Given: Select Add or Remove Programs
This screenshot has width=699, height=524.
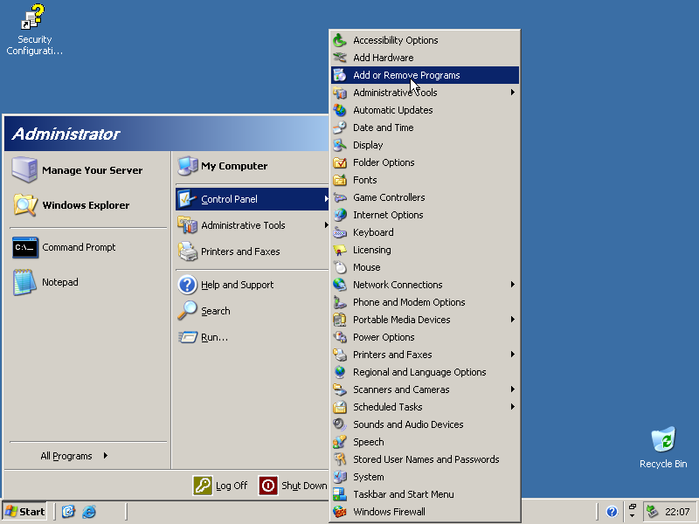Looking at the screenshot, I should (406, 75).
